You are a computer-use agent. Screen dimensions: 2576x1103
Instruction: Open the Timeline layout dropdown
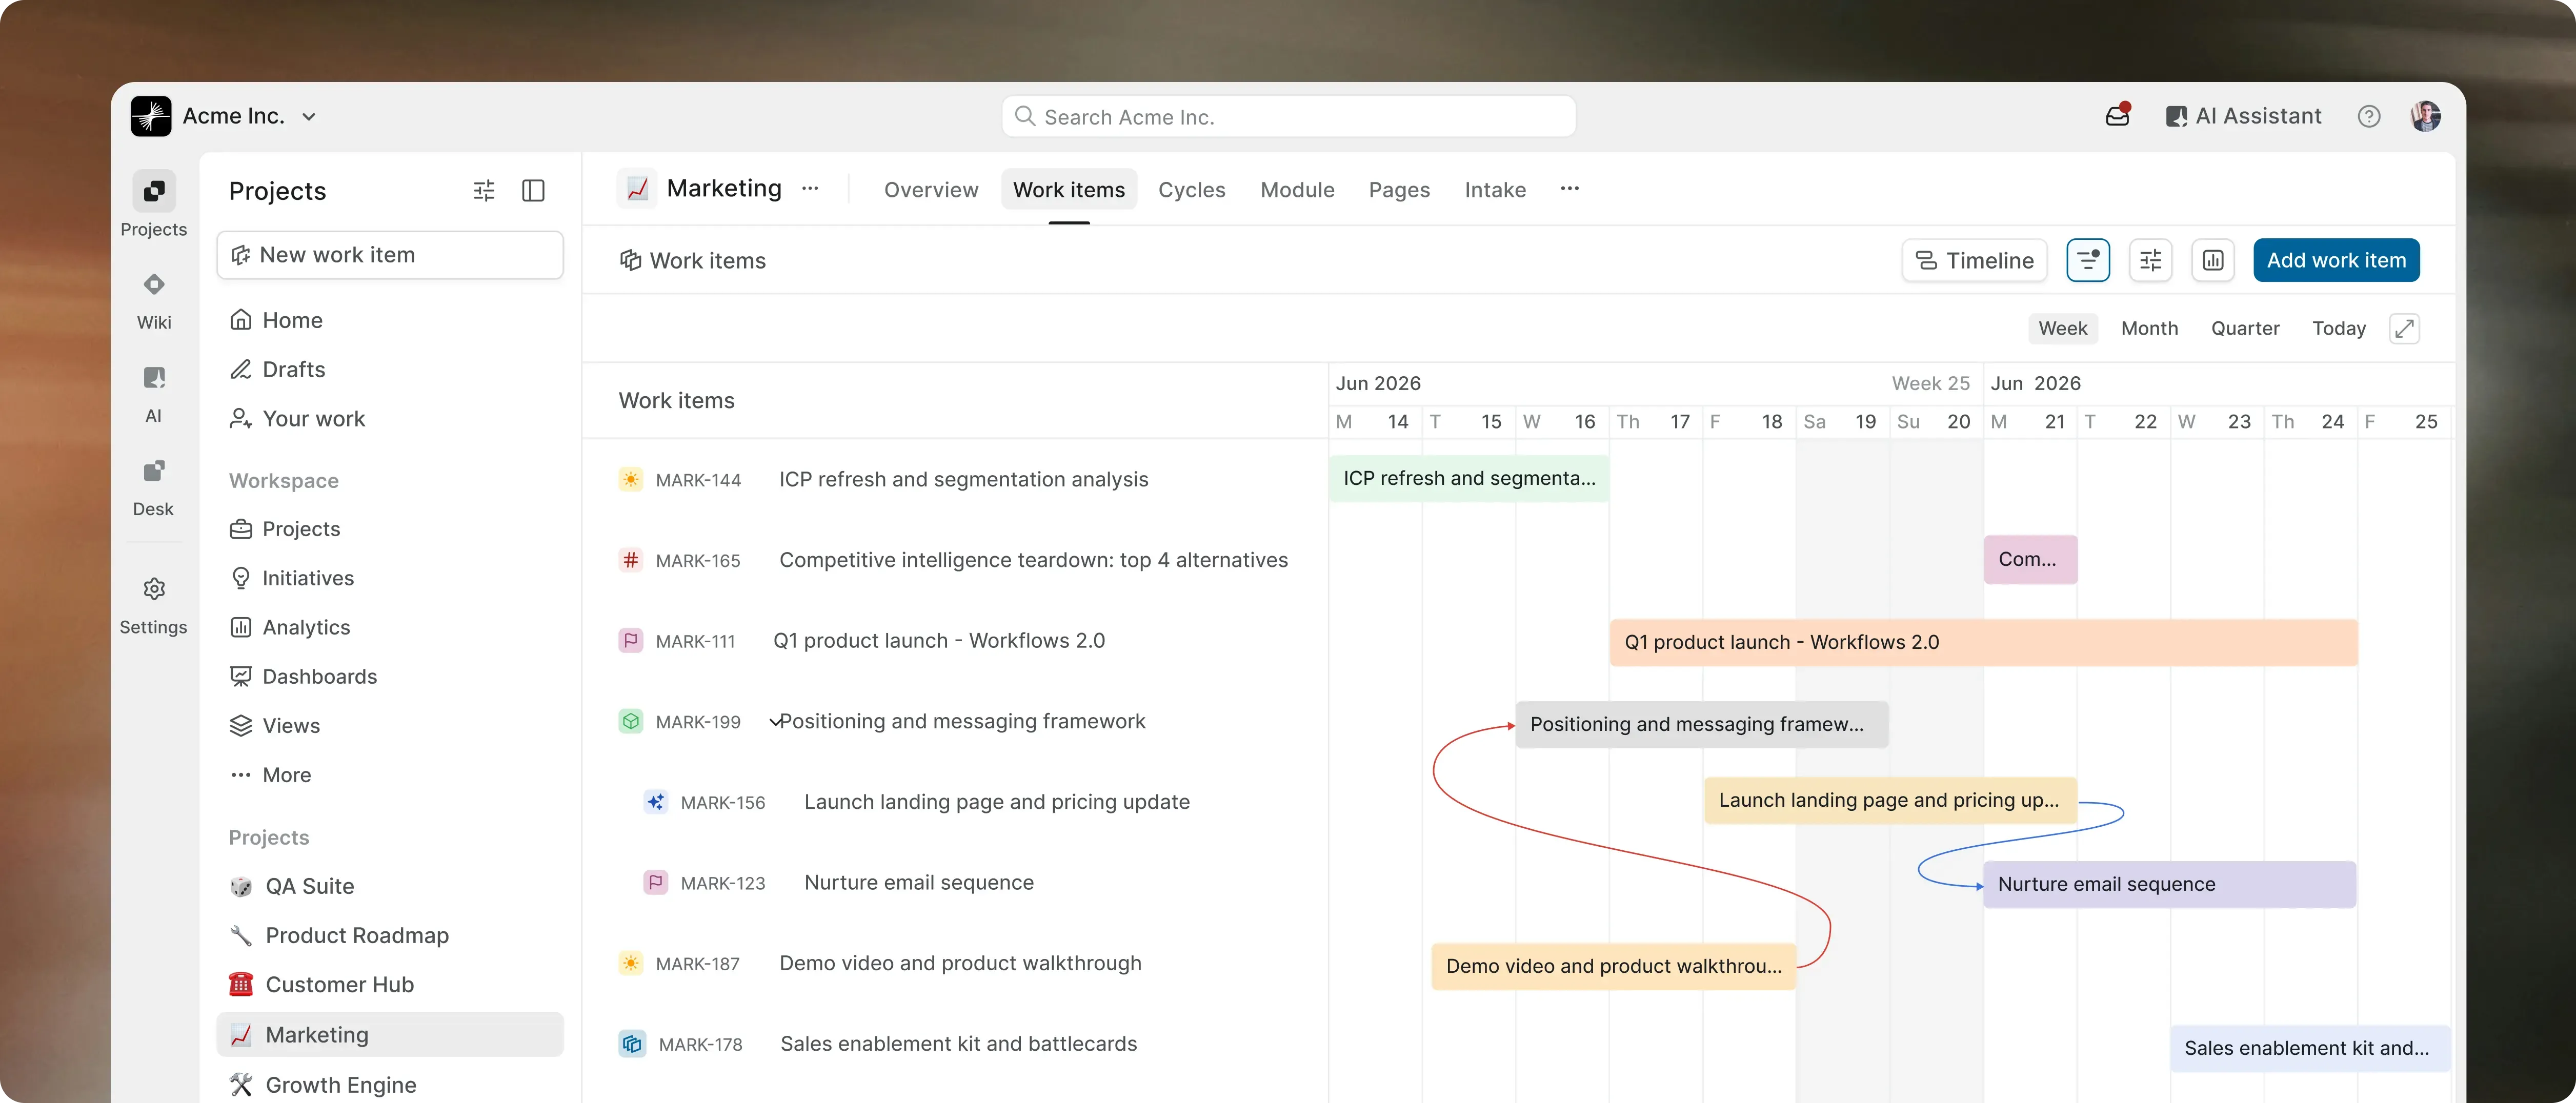coord(1974,261)
